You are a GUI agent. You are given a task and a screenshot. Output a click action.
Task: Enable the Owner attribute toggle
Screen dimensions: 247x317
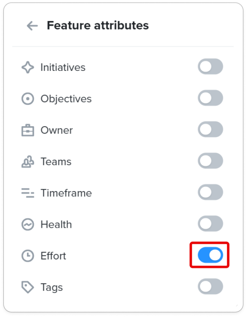[211, 129]
